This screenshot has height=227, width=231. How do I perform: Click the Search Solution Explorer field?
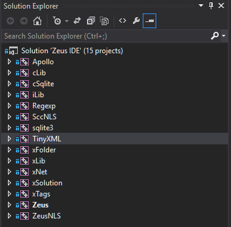point(106,36)
